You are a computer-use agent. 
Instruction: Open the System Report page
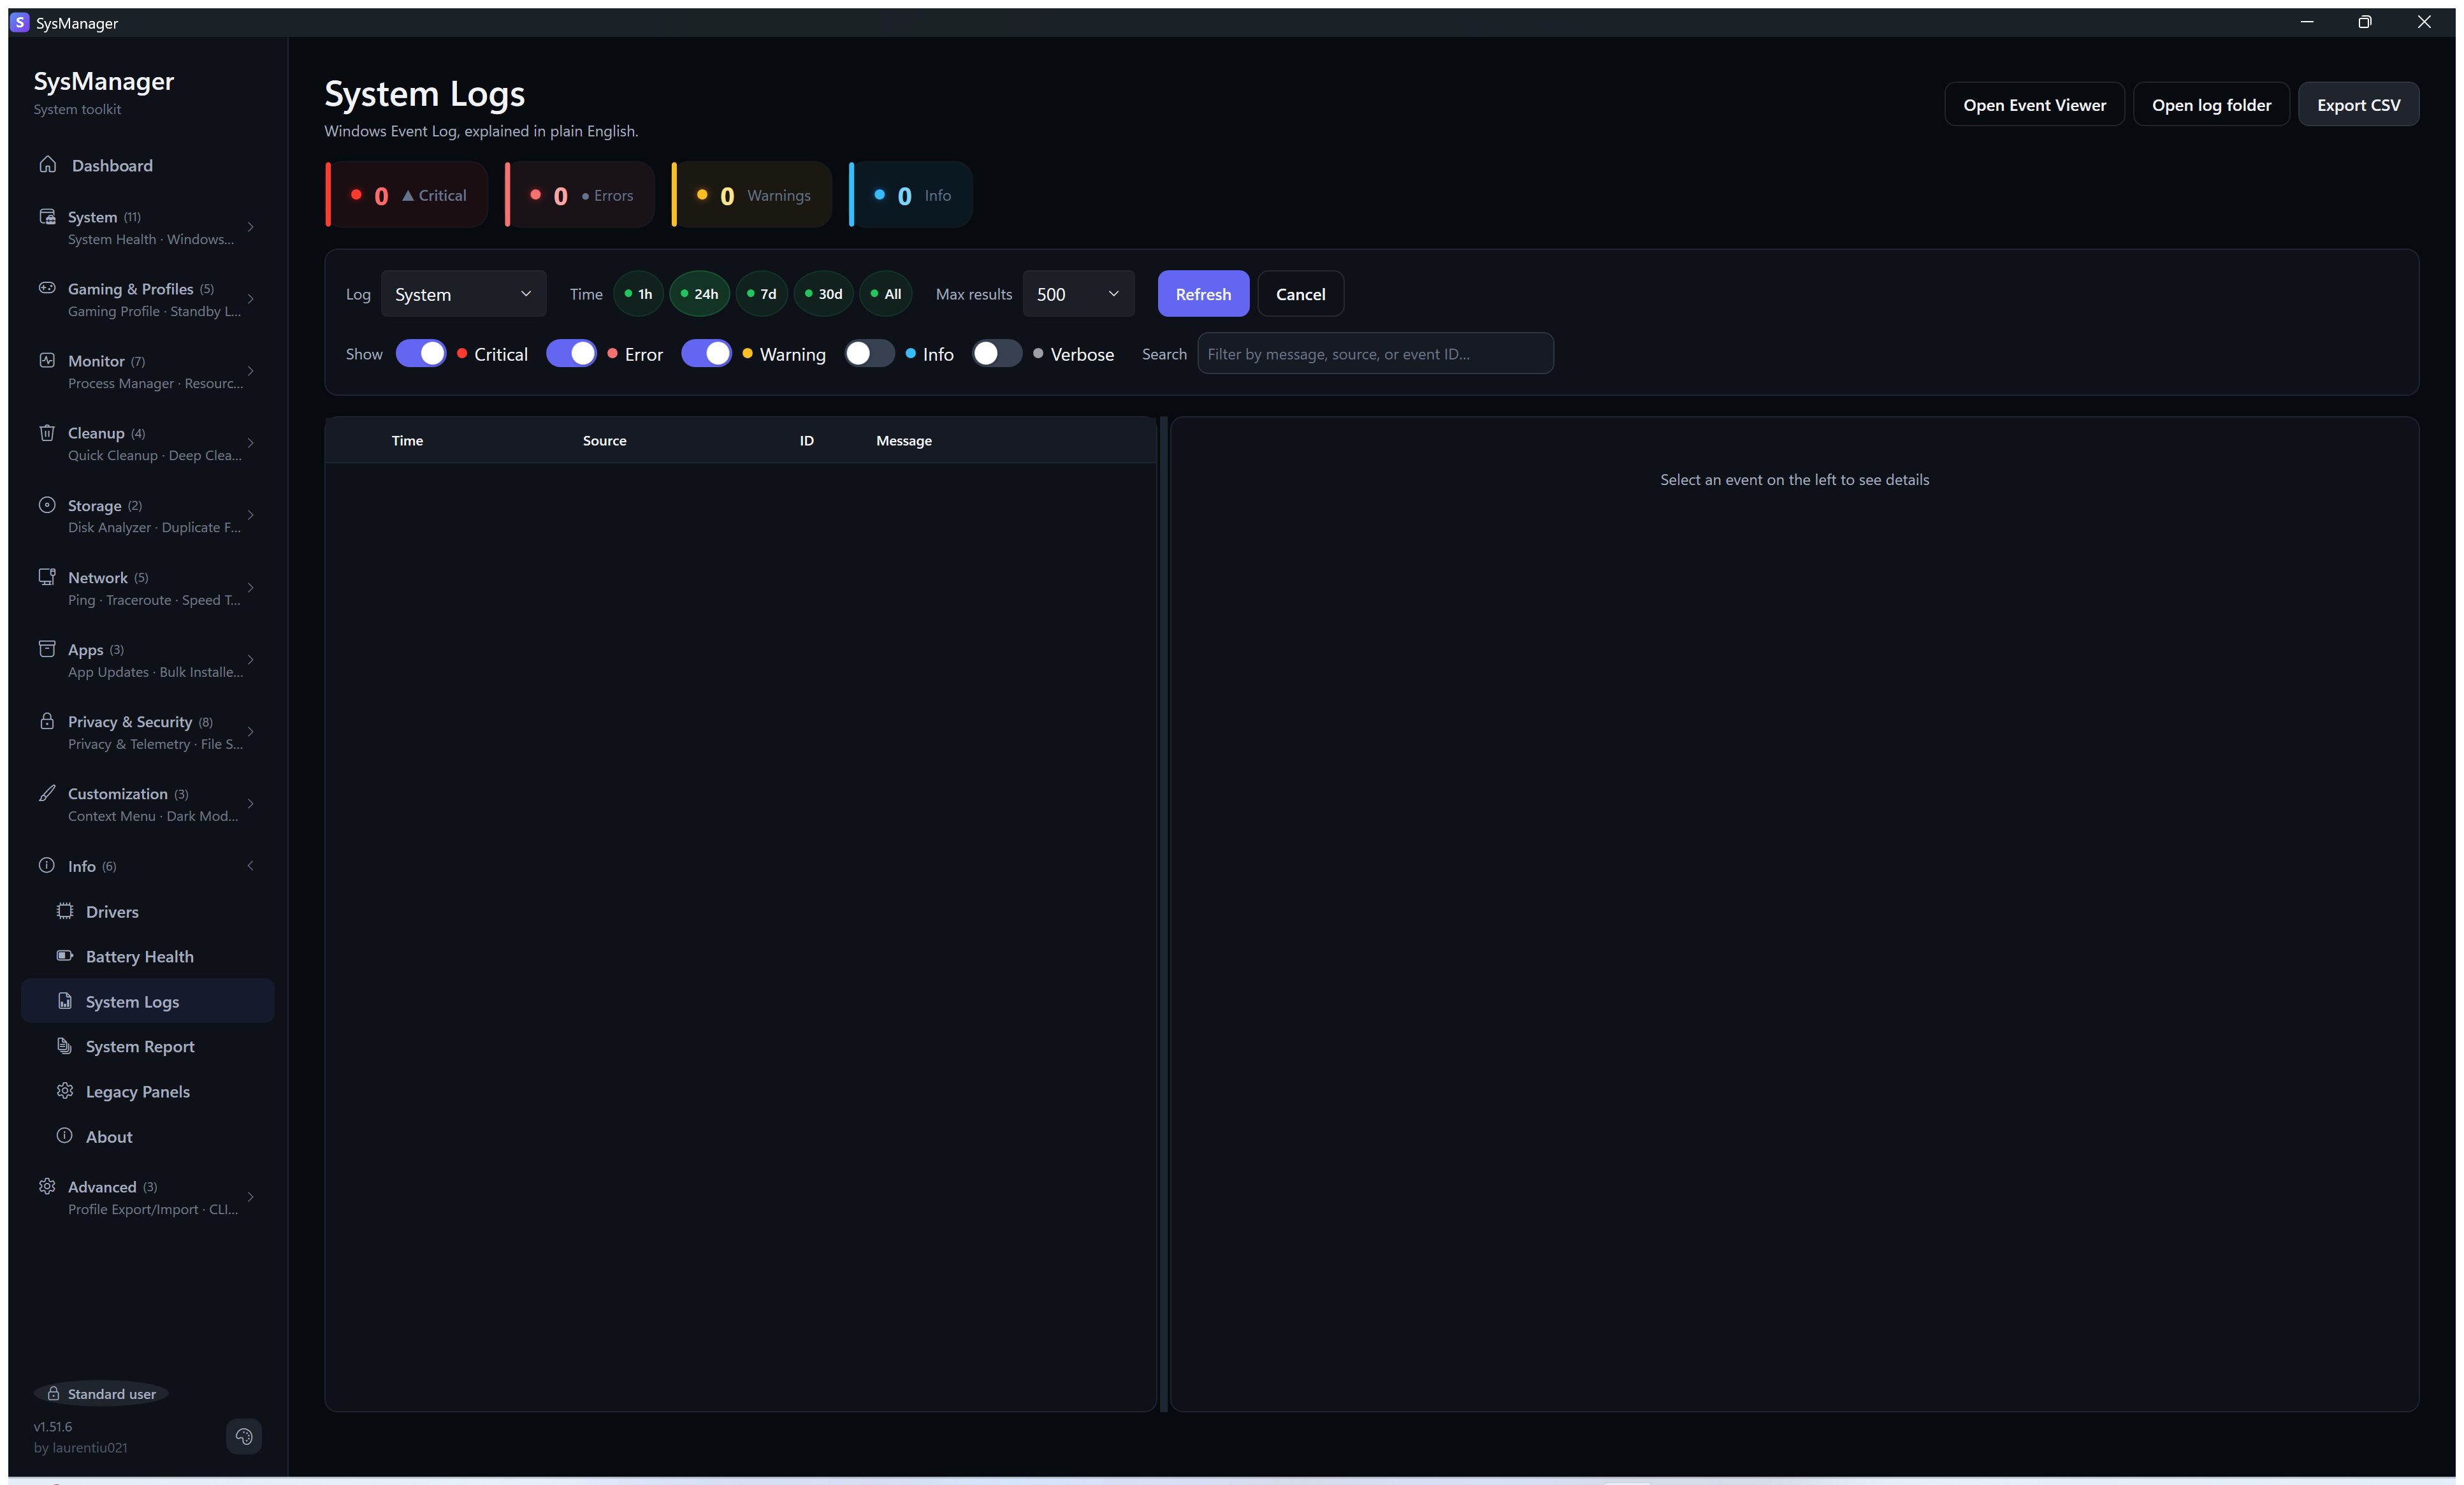(x=147, y=1046)
